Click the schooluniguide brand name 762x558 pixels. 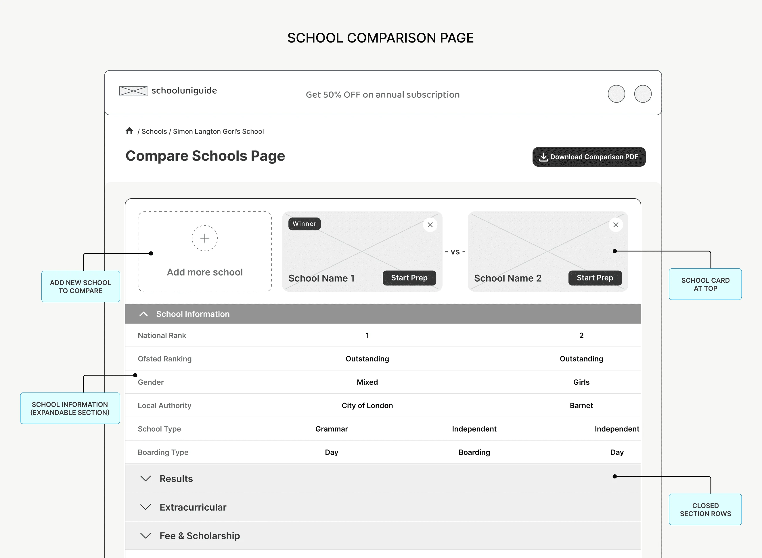click(x=184, y=91)
